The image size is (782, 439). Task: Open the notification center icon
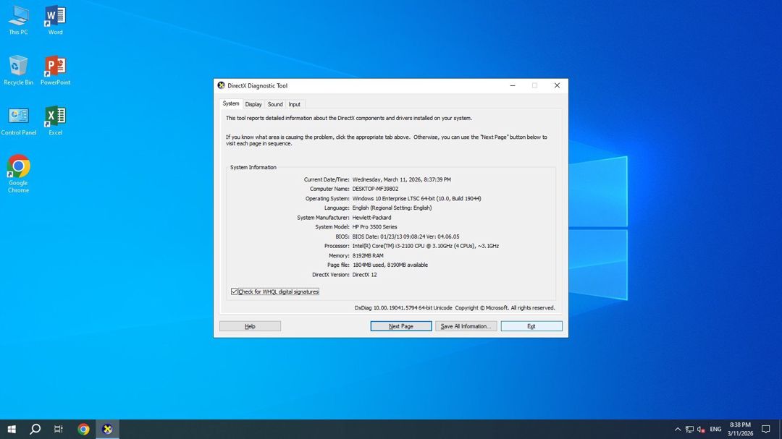tap(766, 429)
